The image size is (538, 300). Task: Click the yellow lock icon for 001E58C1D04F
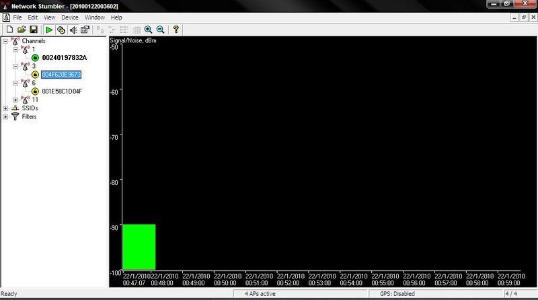(x=35, y=91)
